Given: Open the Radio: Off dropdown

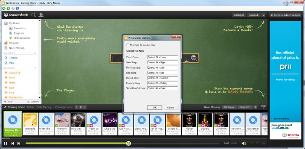Looking at the screenshot, I should click(x=246, y=107).
